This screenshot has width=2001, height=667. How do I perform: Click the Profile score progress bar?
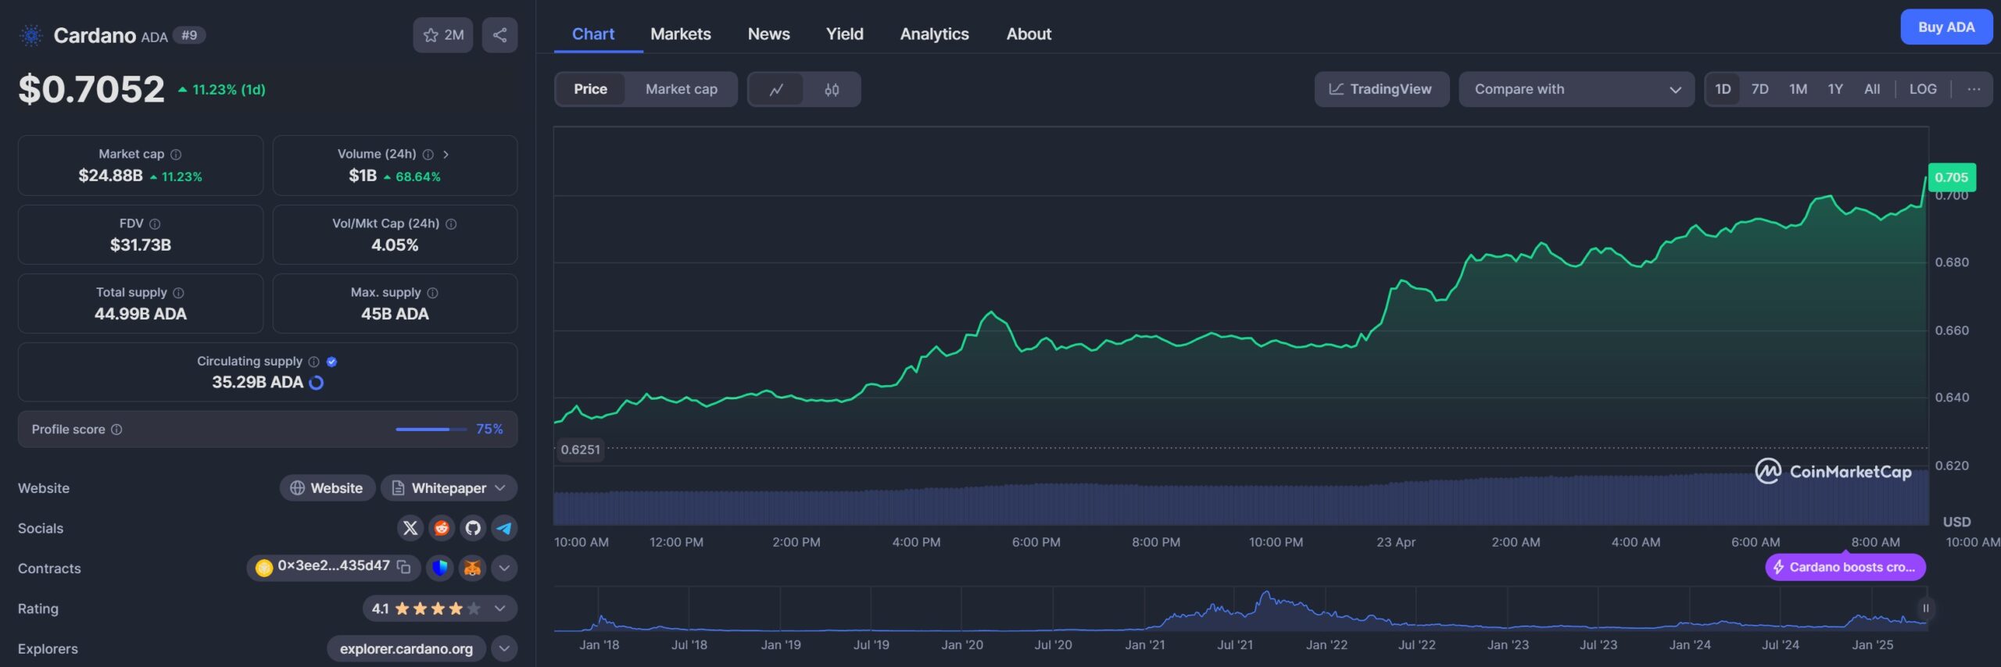coord(431,430)
